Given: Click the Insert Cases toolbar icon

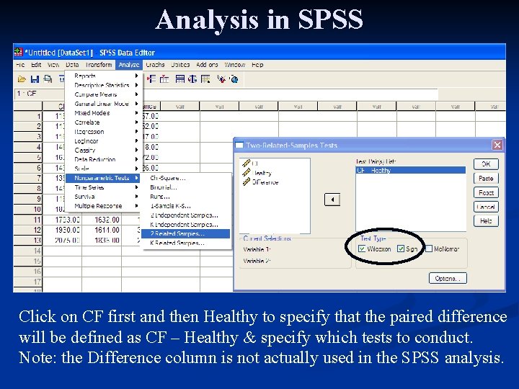Looking at the screenshot, I should (x=151, y=79).
